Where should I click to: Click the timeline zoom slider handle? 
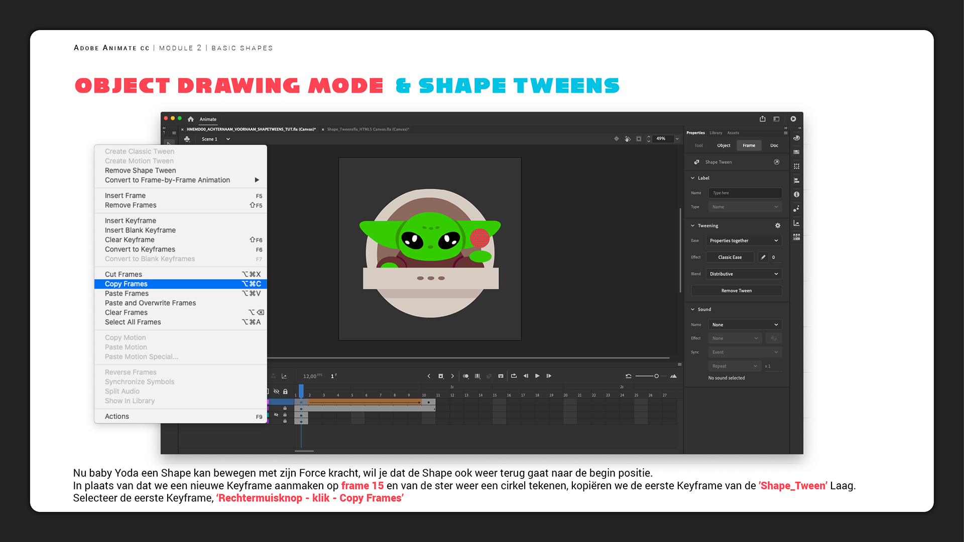point(656,376)
